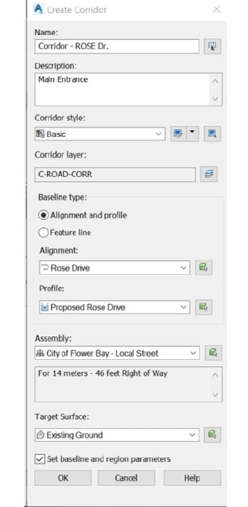This screenshot has height=507, width=248.
Task: Click the OK button
Action: point(63,478)
